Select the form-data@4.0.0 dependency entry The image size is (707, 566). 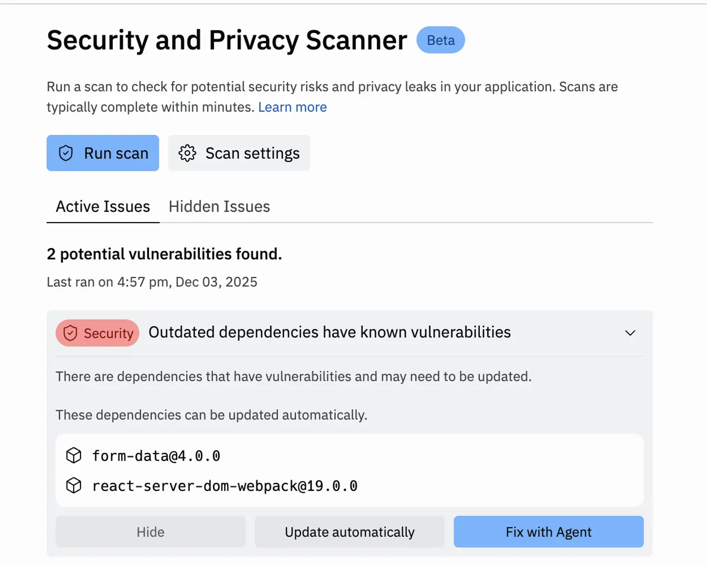click(x=156, y=456)
